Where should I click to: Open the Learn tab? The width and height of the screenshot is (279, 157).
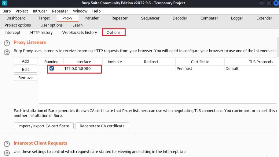tap(77, 25)
